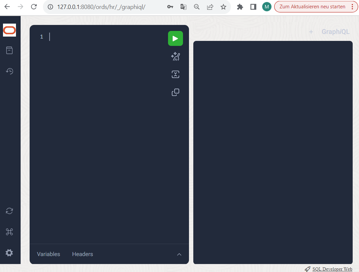Open the documentation explorer in the sidebar
The width and height of the screenshot is (359, 272).
[x=9, y=50]
